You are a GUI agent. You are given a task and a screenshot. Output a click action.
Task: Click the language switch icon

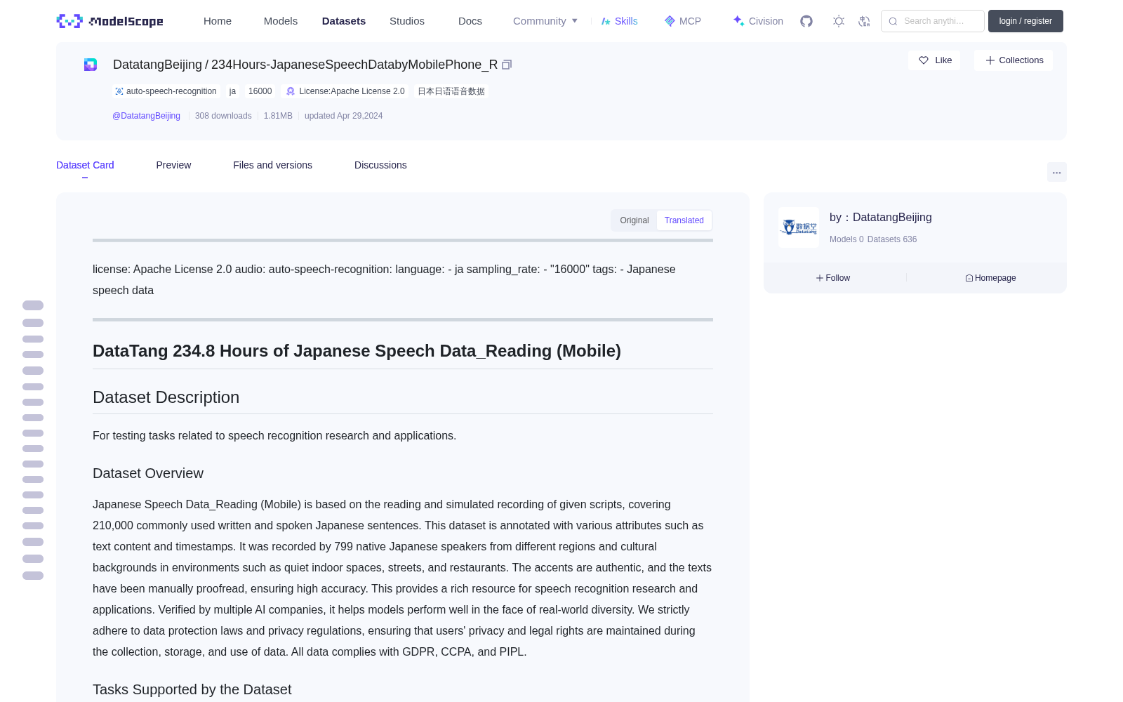coord(865,21)
